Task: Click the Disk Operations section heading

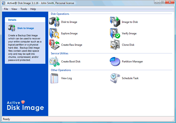Action: coord(60,14)
